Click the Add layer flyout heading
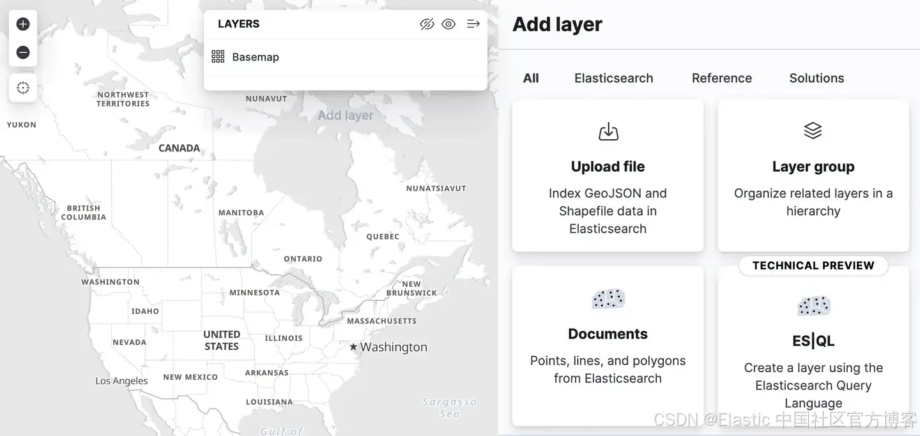The image size is (920, 436). click(557, 24)
